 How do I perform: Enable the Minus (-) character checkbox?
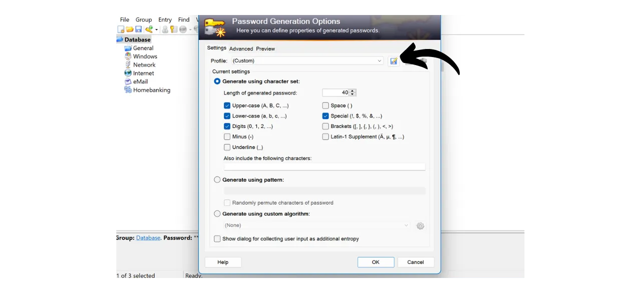[227, 136]
